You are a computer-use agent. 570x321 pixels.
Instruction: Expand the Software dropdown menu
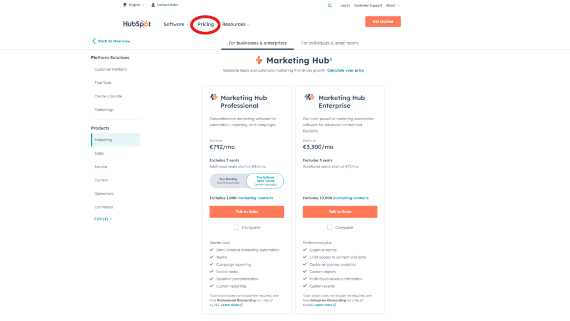176,24
